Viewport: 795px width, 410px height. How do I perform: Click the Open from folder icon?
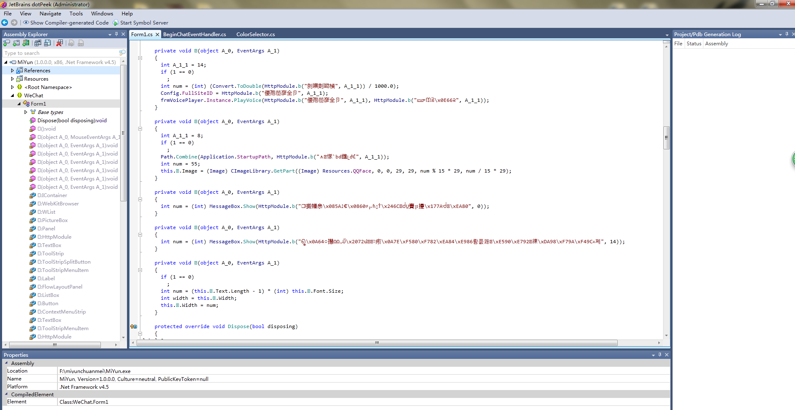click(x=16, y=43)
